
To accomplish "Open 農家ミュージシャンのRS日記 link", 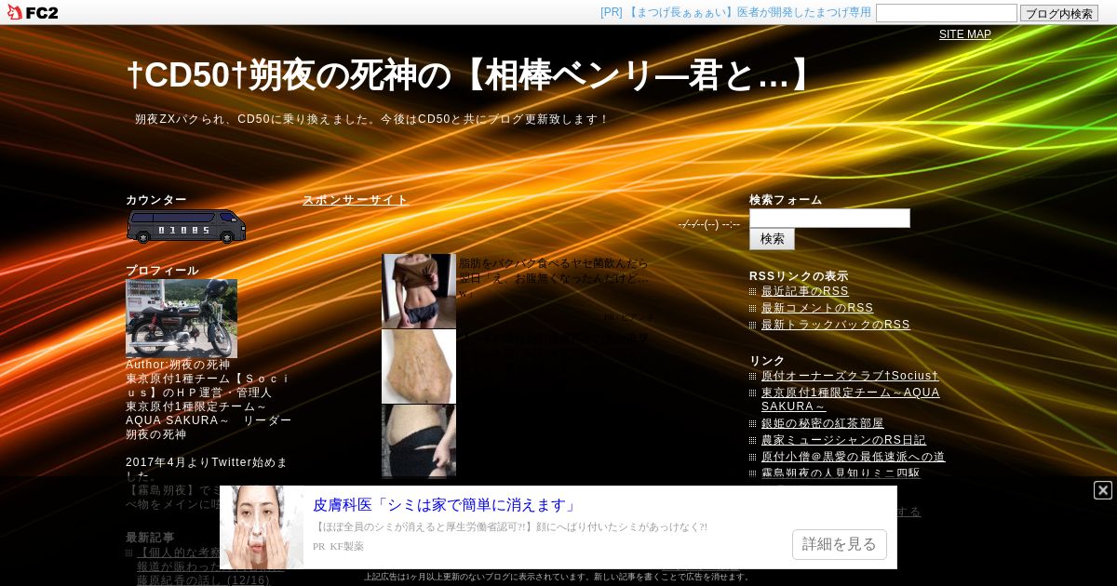I will [x=843, y=440].
